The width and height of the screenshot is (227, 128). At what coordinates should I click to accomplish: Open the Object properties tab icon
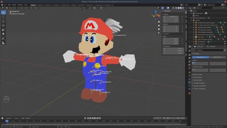(189, 72)
